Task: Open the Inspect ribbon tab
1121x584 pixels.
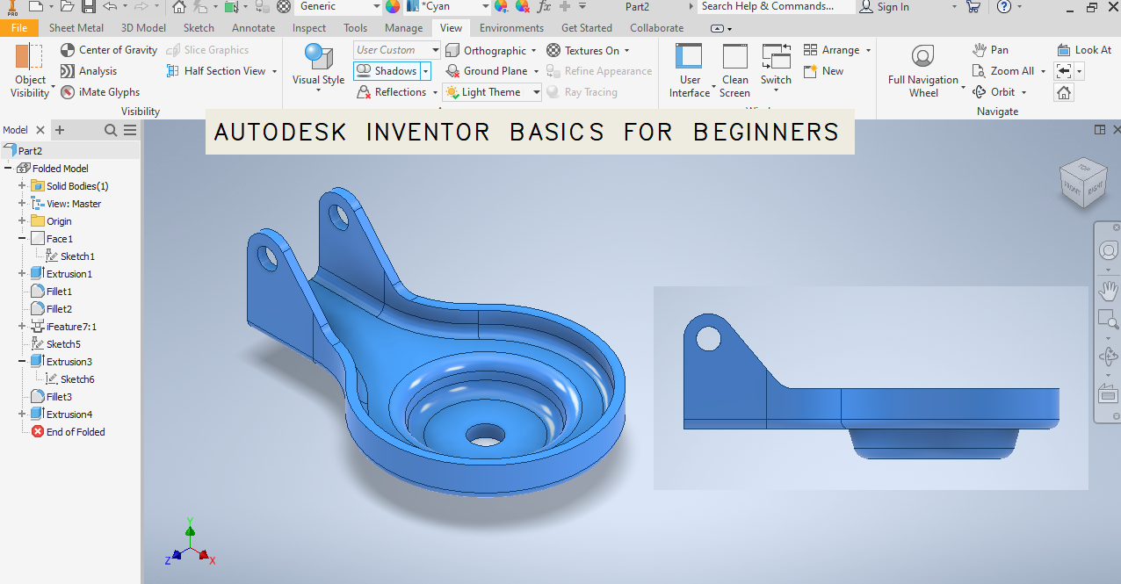Action: pos(309,28)
